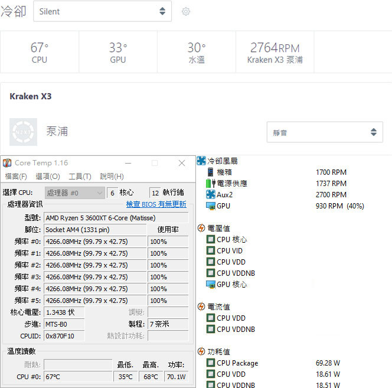This screenshot has height=388, width=392.
Task: Close the Core Temp window
Action: click(x=182, y=163)
